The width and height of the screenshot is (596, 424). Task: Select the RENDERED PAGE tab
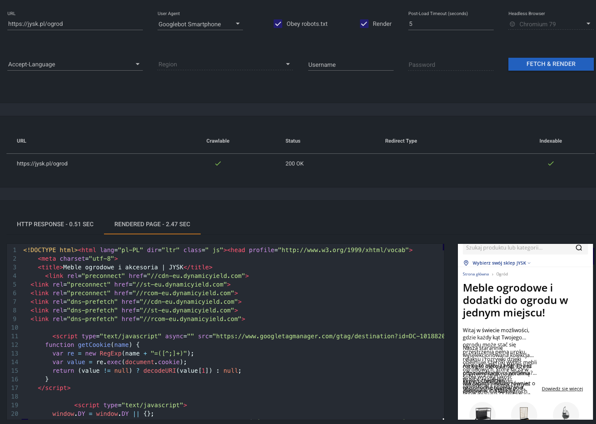point(152,224)
